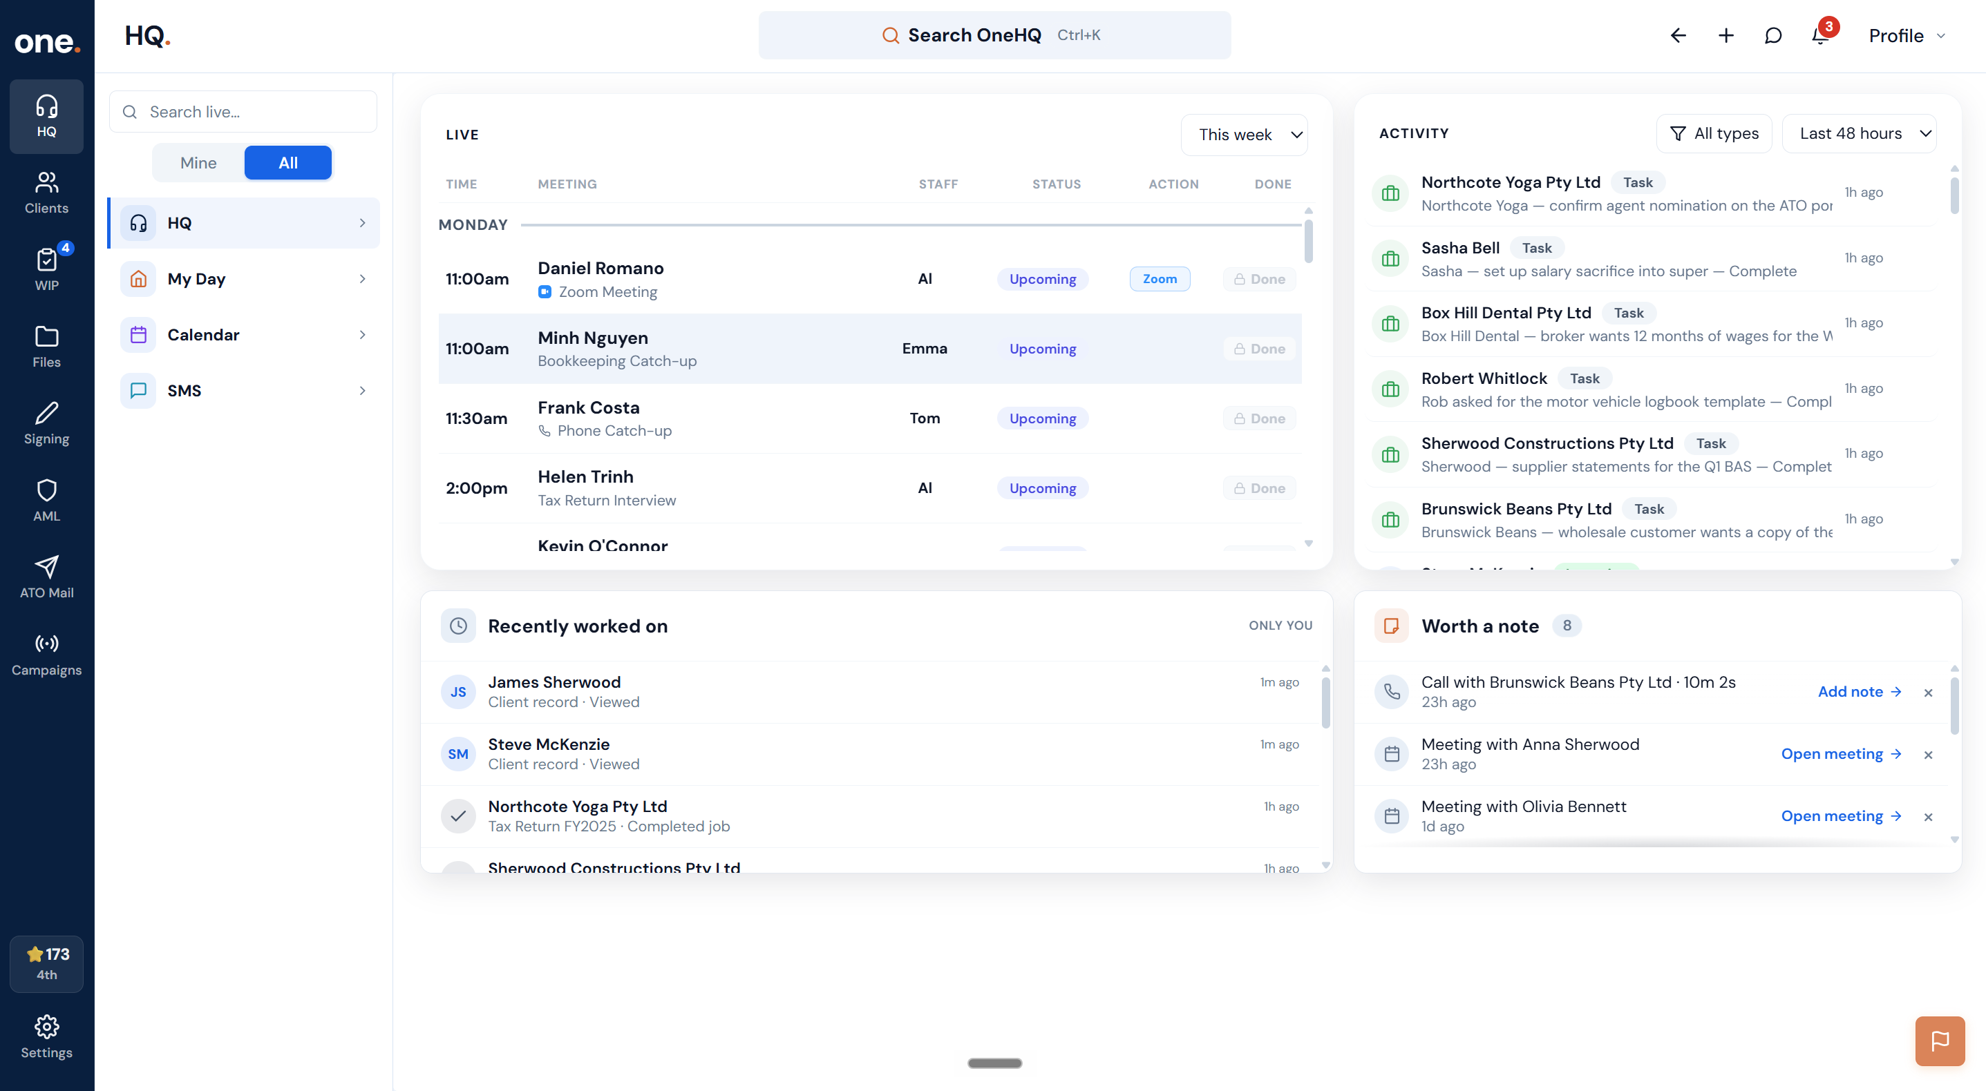Dismiss the Anna Sherwood meeting note
1986x1091 pixels.
coord(1928,755)
